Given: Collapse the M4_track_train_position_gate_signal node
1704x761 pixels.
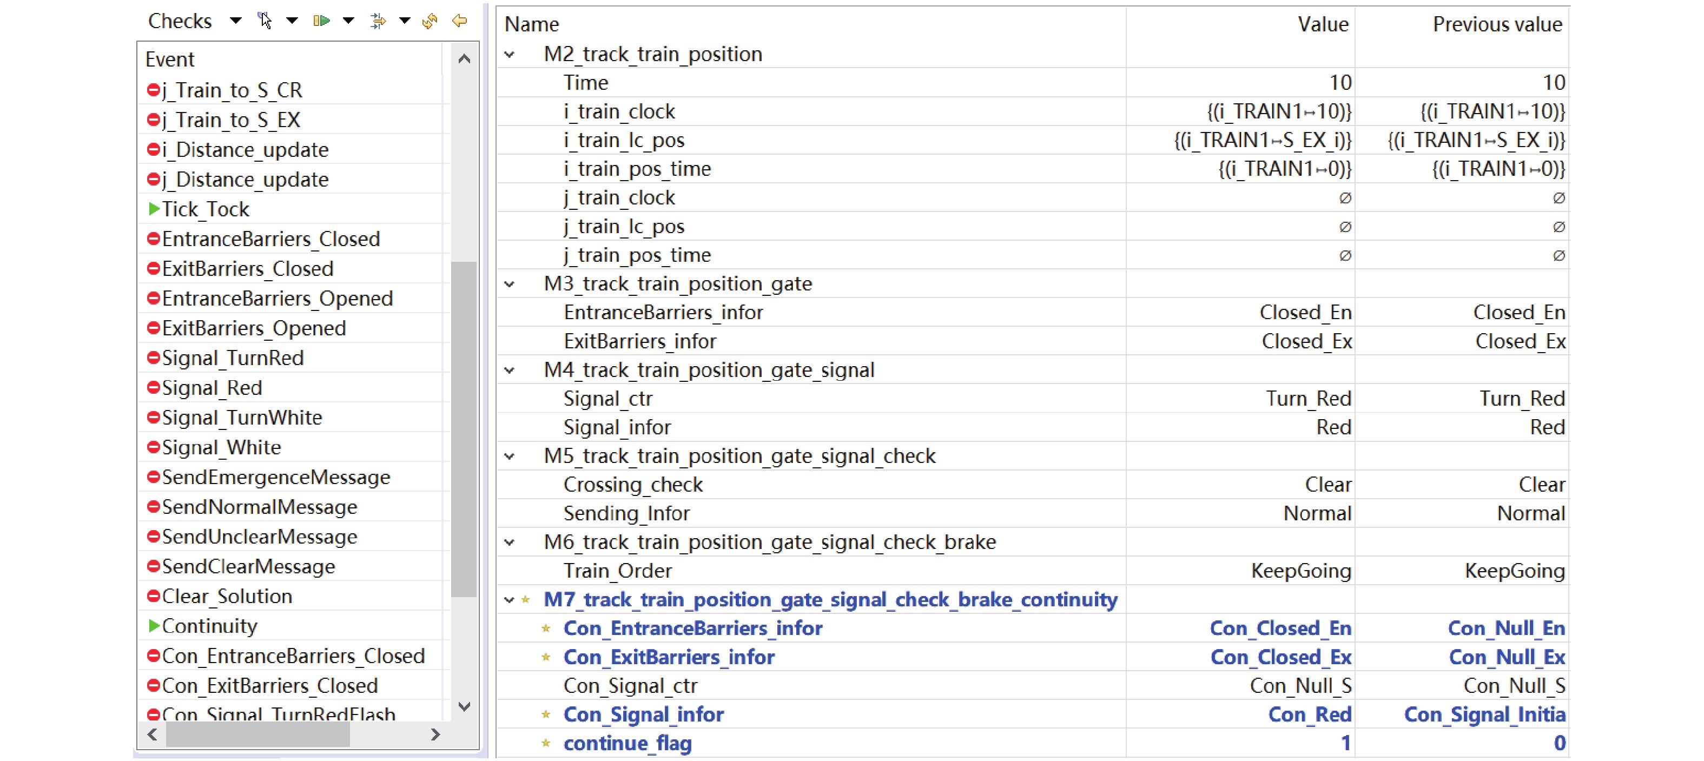Looking at the screenshot, I should tap(510, 370).
